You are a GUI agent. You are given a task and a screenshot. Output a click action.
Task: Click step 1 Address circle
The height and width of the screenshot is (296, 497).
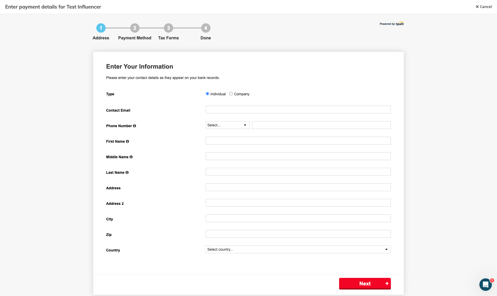[x=101, y=28]
